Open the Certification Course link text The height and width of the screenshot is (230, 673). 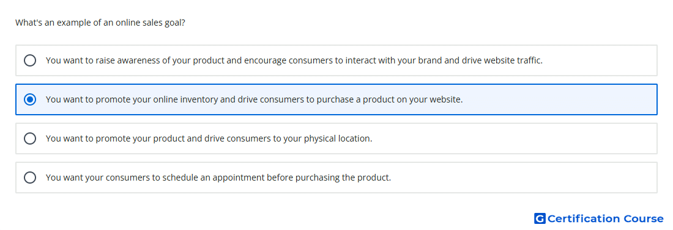[x=605, y=218]
